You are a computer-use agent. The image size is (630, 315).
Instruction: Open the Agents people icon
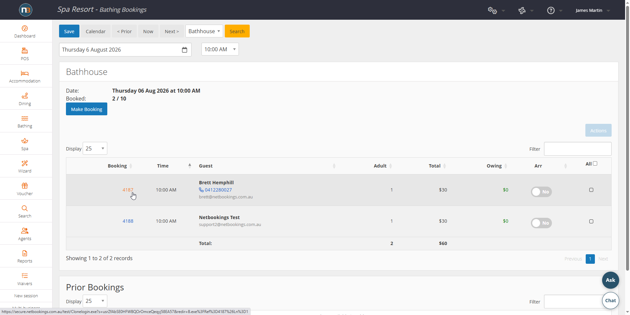pos(25,231)
